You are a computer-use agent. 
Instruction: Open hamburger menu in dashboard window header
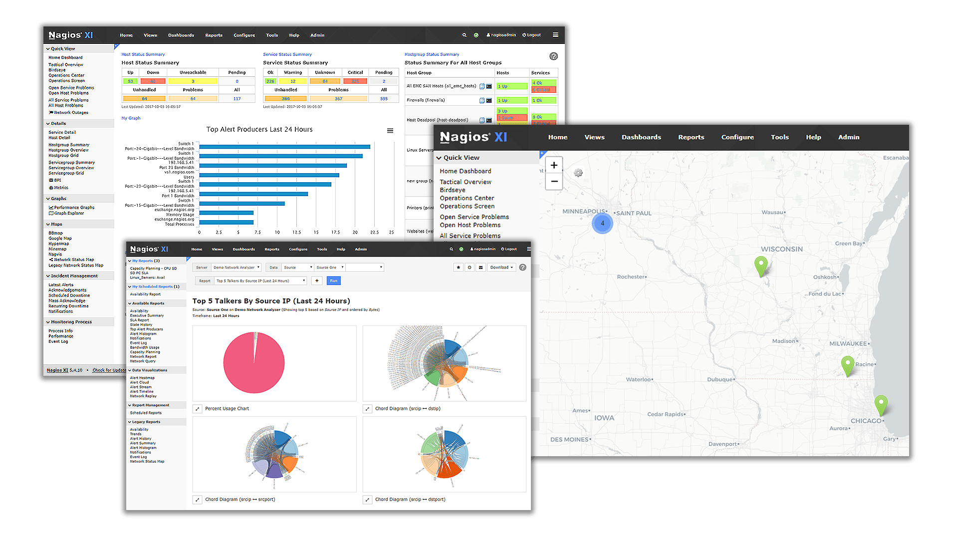click(x=555, y=35)
